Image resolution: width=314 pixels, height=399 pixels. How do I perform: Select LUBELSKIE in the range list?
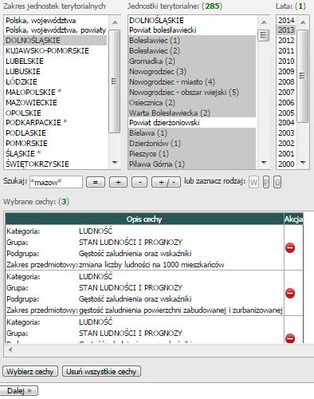pyautogui.click(x=56, y=61)
